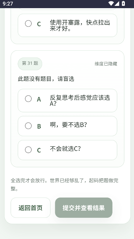Choose radio button A for question 31
This screenshot has height=239, width=134.
click(x=28, y=99)
